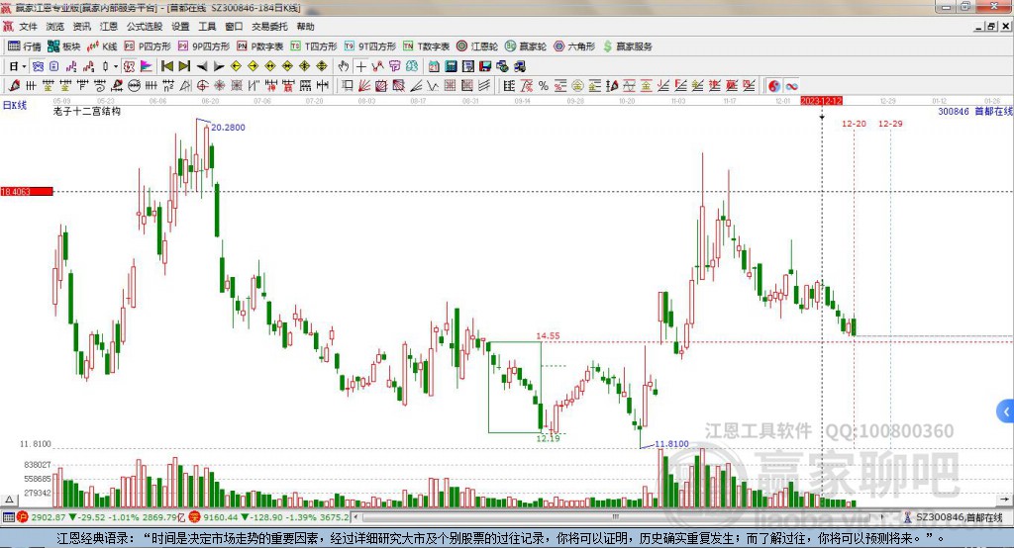Image resolution: width=1014 pixels, height=548 pixels.
Task: Open the 帮助 menu
Action: (x=305, y=27)
